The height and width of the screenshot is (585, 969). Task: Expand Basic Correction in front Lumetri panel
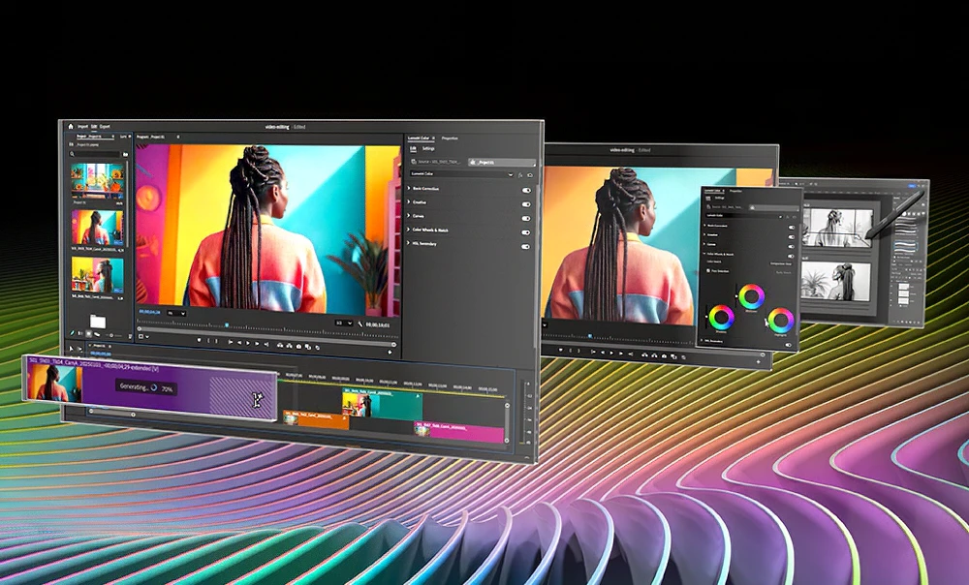409,188
